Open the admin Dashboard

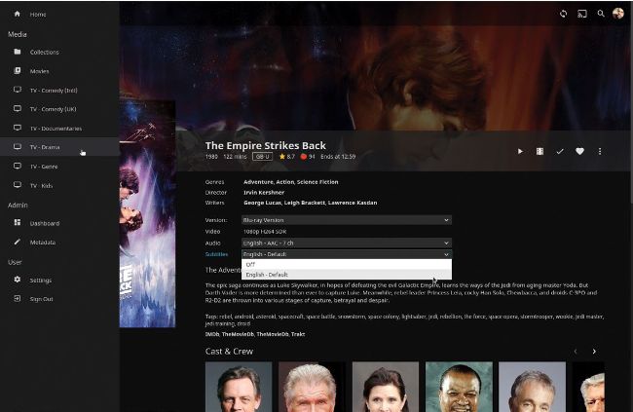coord(59,223)
